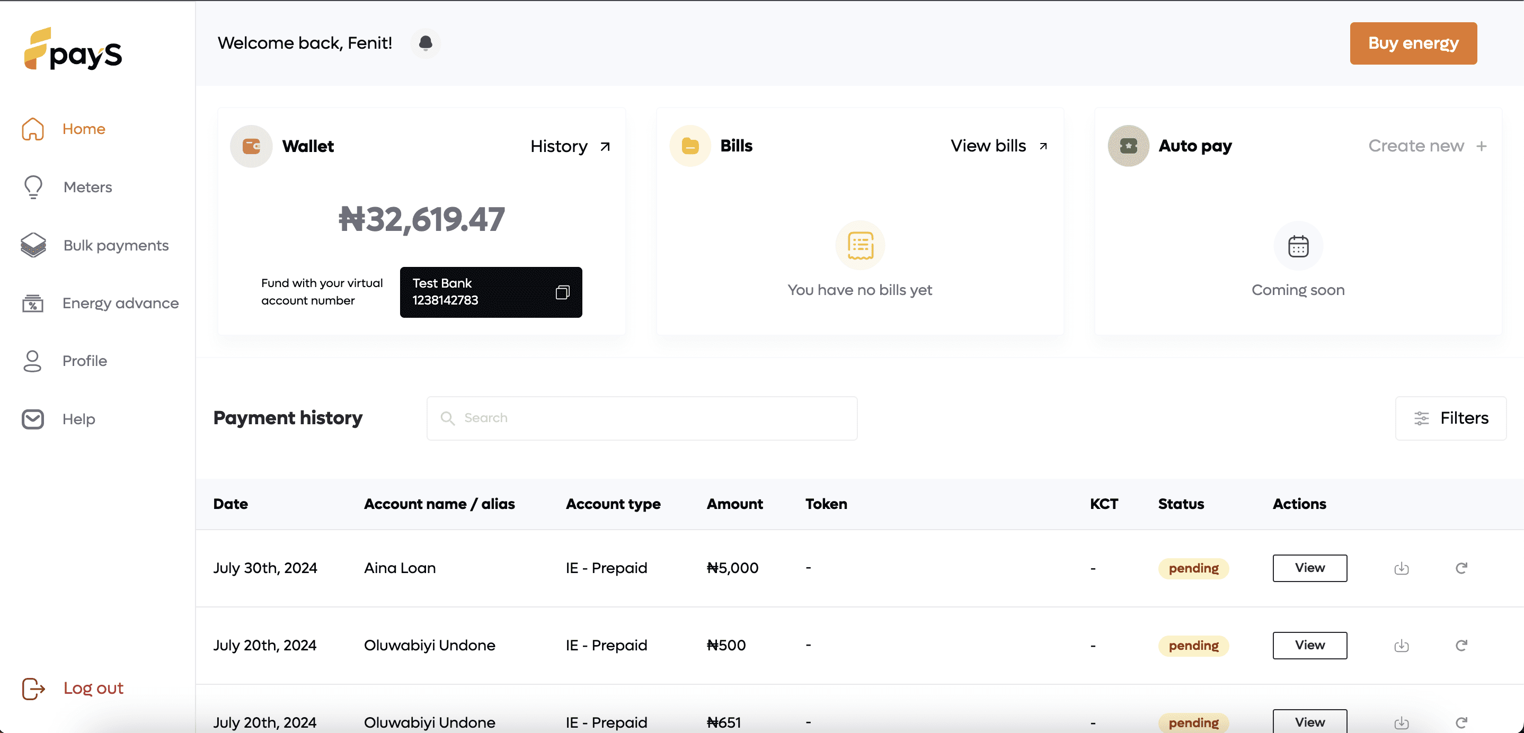Click the Amount column header

click(735, 504)
